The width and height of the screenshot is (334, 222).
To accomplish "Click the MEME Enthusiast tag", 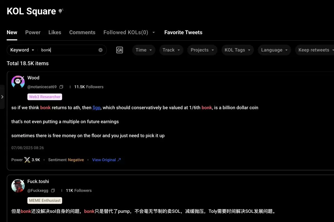I will pos(45,200).
